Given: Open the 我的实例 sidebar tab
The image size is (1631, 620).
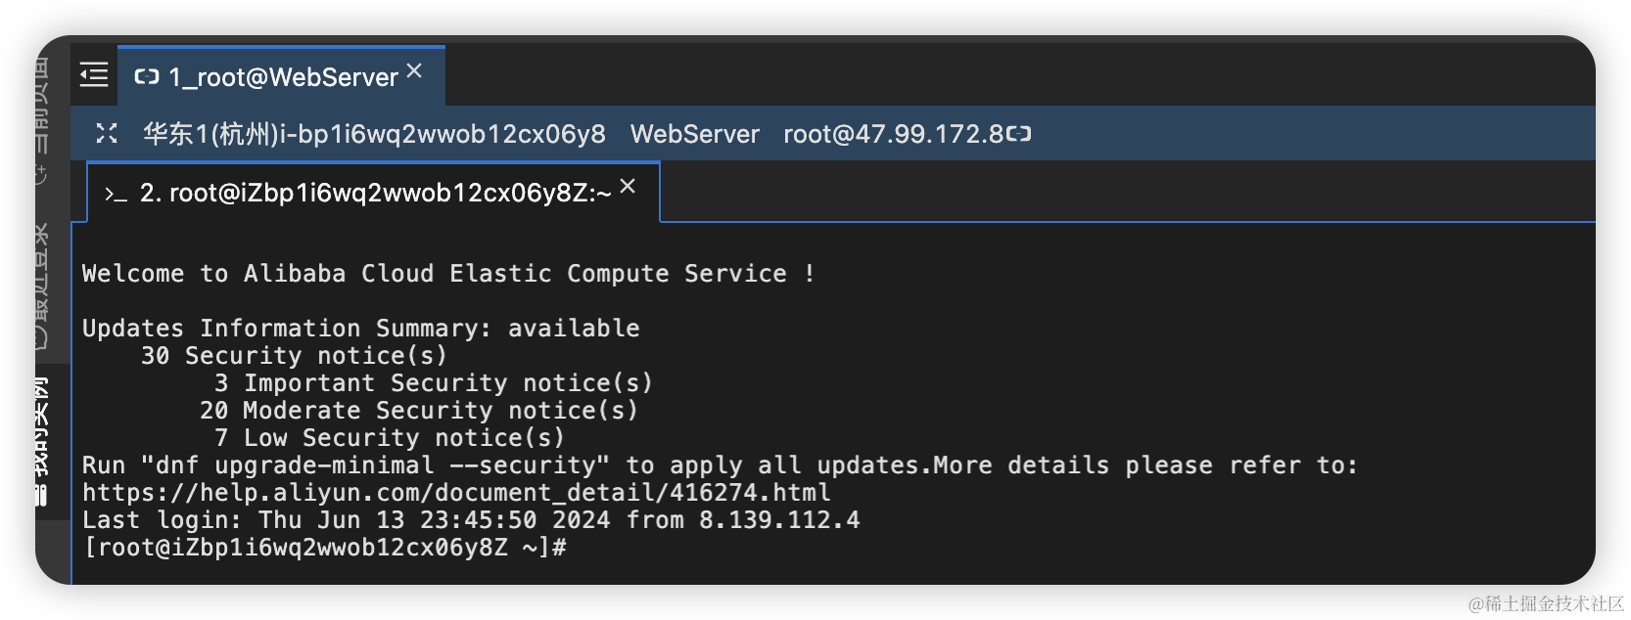Looking at the screenshot, I should pos(41,429).
